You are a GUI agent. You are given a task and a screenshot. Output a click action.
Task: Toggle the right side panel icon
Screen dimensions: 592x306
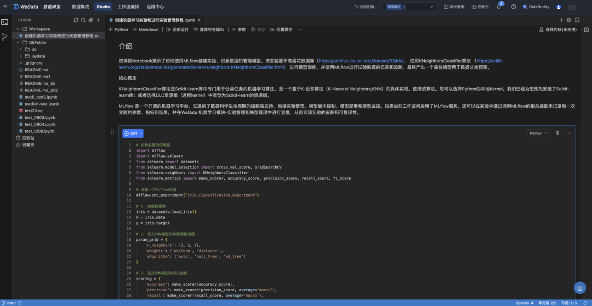coord(587,30)
